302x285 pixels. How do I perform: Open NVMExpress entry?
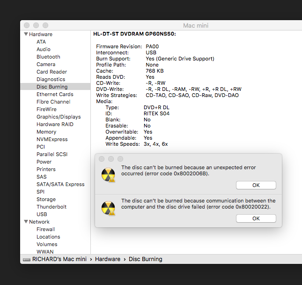tap(52, 139)
